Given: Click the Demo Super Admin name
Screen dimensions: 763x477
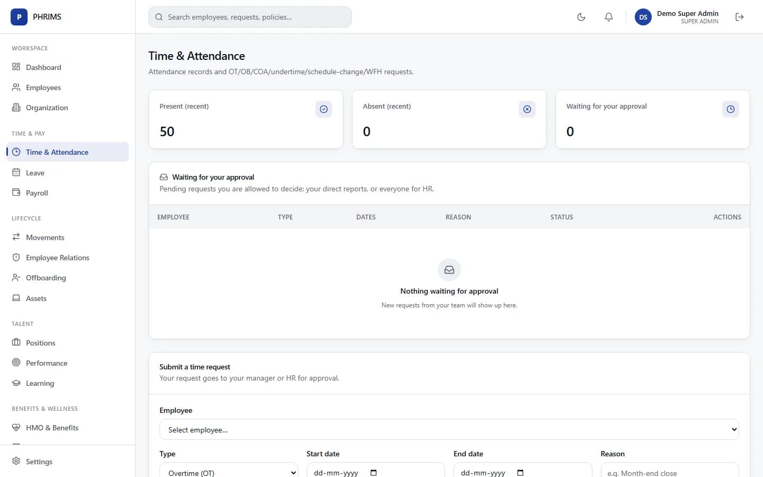Looking at the screenshot, I should (x=688, y=13).
